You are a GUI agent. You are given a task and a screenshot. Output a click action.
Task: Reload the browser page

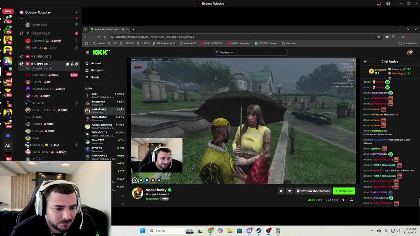98,37
